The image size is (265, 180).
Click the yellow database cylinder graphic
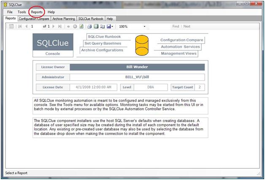tap(142, 45)
